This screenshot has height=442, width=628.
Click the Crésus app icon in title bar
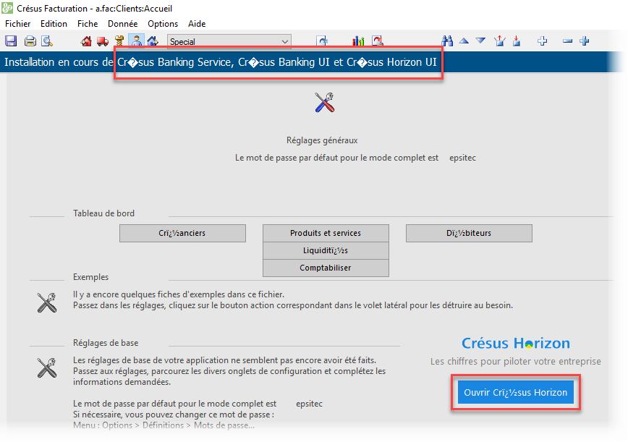tap(7, 8)
